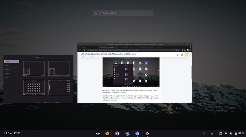Open Microsoft Teams from the taskbar

click(127, 133)
